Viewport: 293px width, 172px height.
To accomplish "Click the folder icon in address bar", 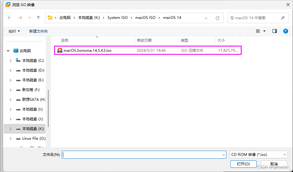I will pos(50,18).
